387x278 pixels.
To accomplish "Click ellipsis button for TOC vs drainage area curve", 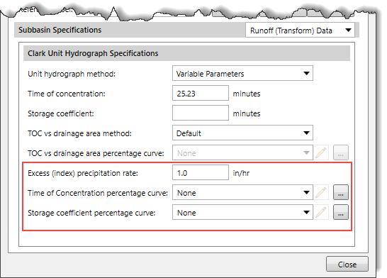I will [341, 152].
